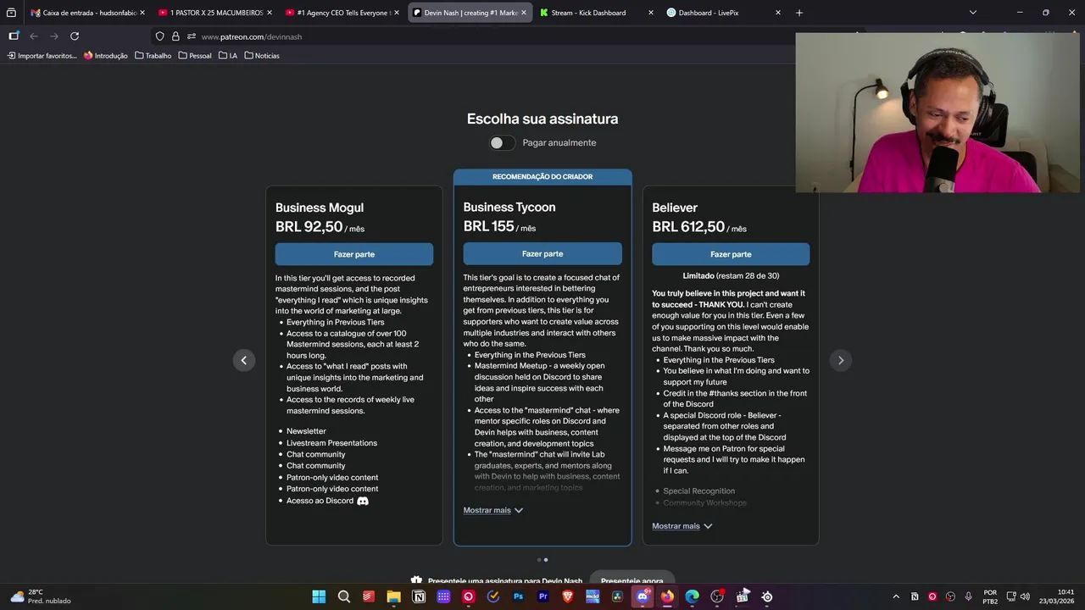This screenshot has height=610, width=1085.
Task: Click Fazer parte for the Believer tier
Action: (731, 254)
